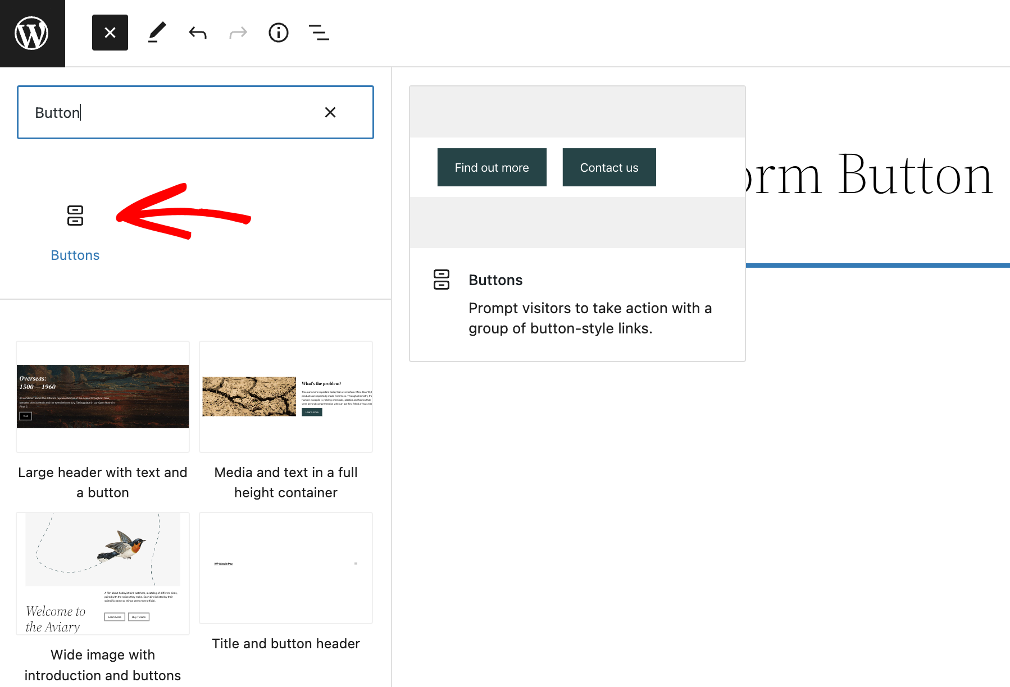Close the block inserter panel
Image resolution: width=1010 pixels, height=687 pixels.
[x=110, y=33]
